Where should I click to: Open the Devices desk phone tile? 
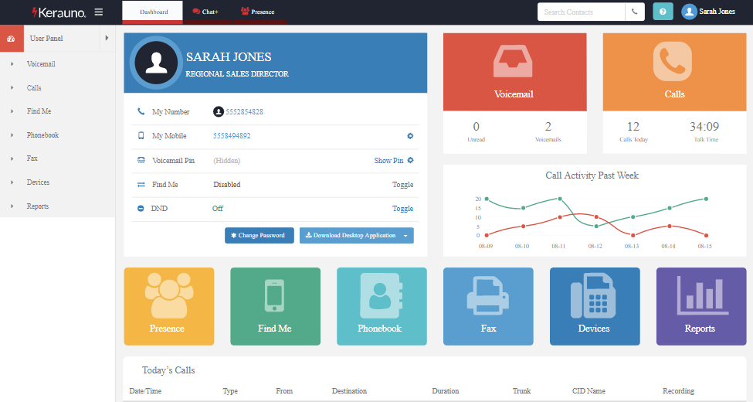click(x=595, y=306)
